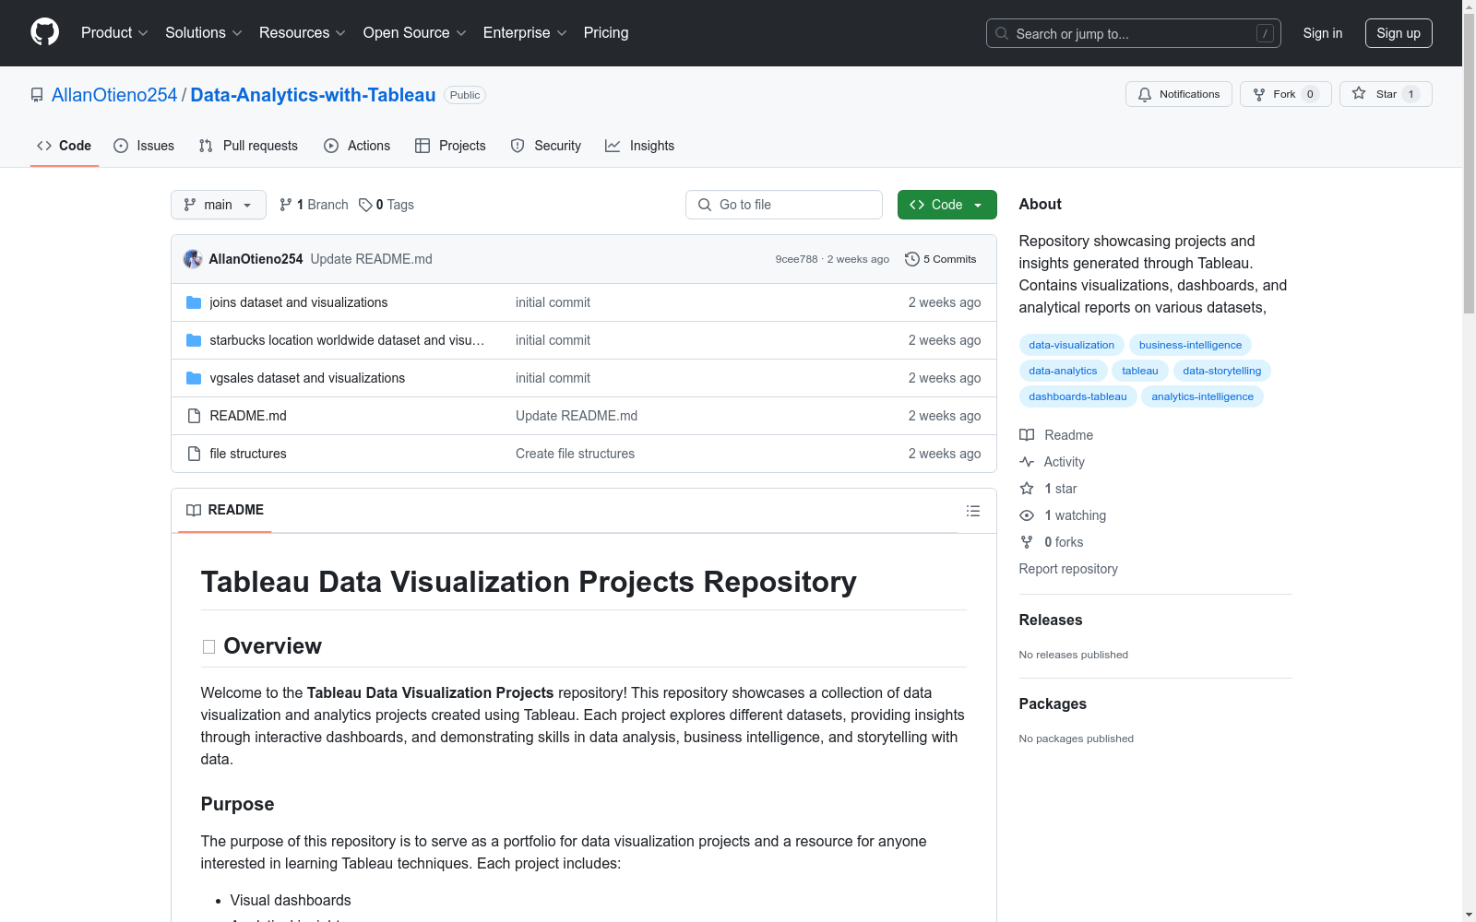The height and width of the screenshot is (922, 1476).
Task: Open the joins dataset folder icon
Action: pos(194,302)
